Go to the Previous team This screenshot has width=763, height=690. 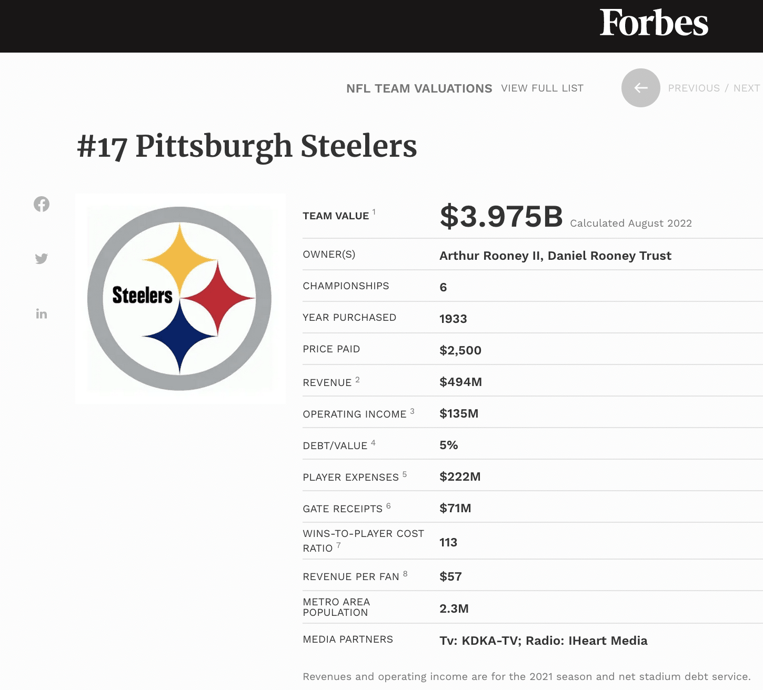pos(694,88)
